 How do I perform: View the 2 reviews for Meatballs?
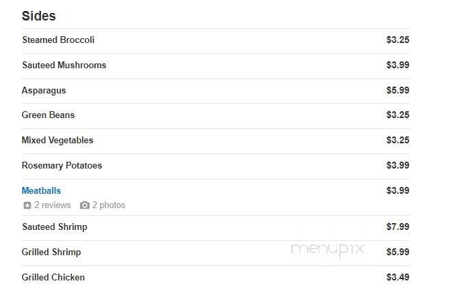click(x=53, y=205)
